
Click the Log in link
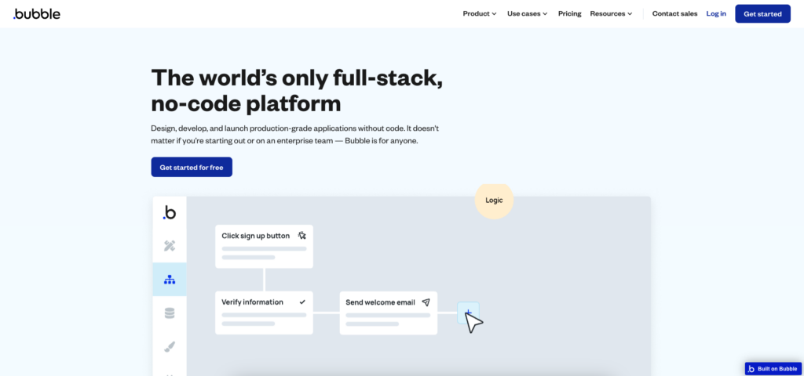pyautogui.click(x=716, y=14)
